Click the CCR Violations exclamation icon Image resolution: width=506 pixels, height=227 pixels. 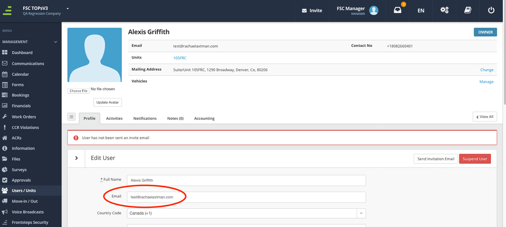[x=5, y=128]
